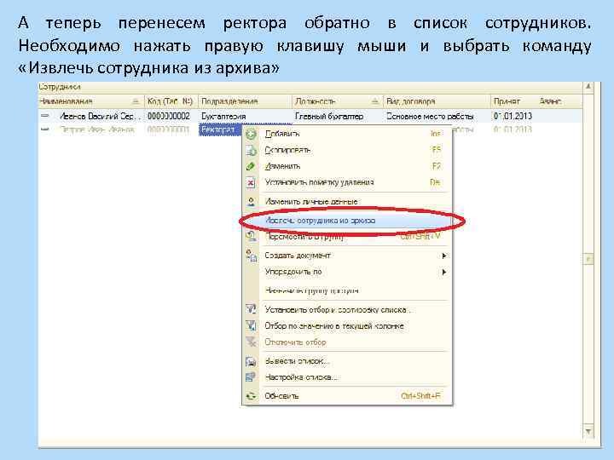Click the highlighted Ректорат cell
Screen dimensions: 614x460
click(218, 129)
